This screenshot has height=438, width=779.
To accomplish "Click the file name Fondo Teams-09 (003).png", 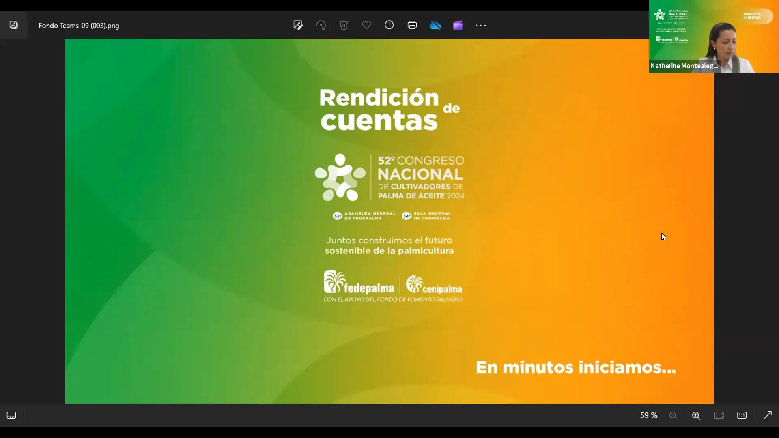I will pos(79,25).
